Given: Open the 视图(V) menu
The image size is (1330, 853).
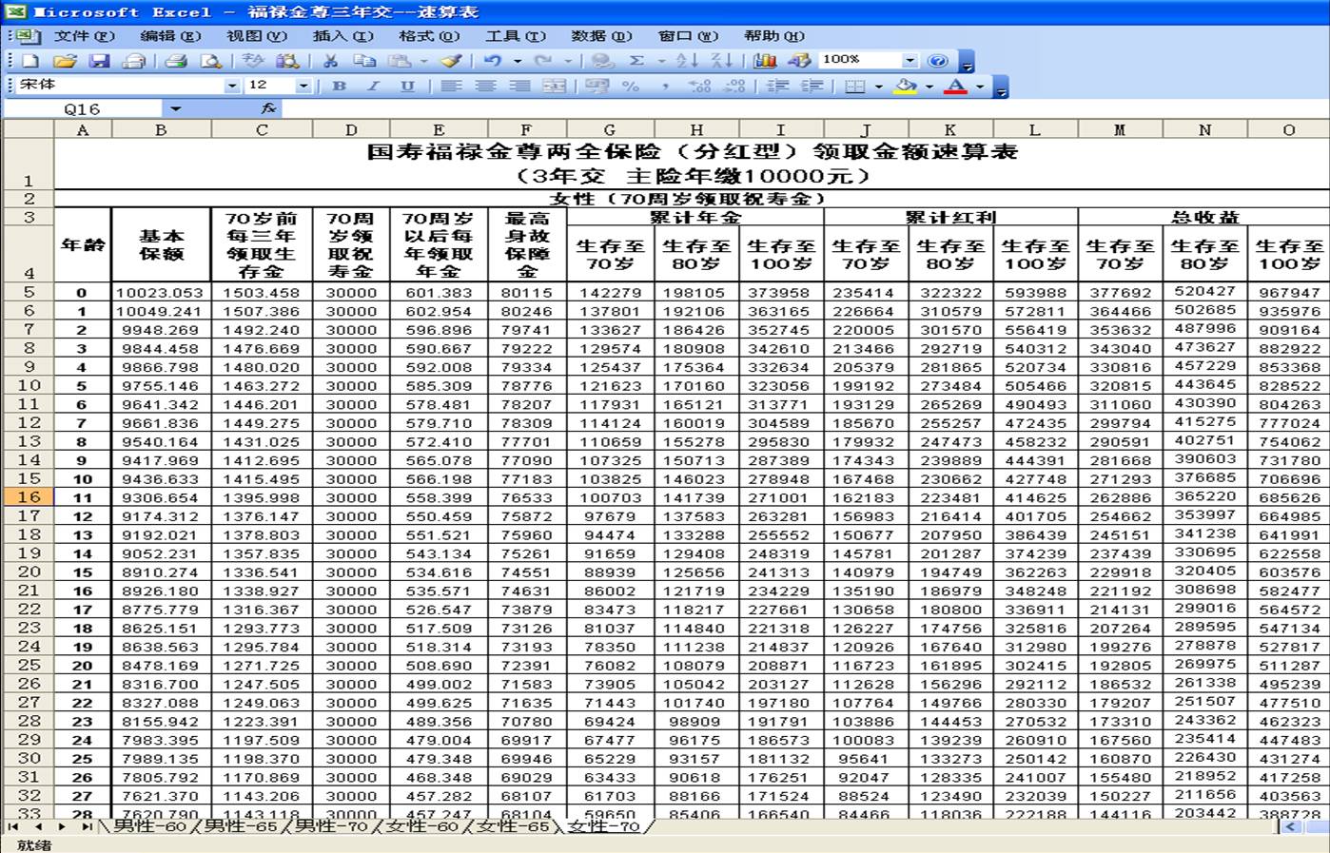Looking at the screenshot, I should pyautogui.click(x=256, y=36).
